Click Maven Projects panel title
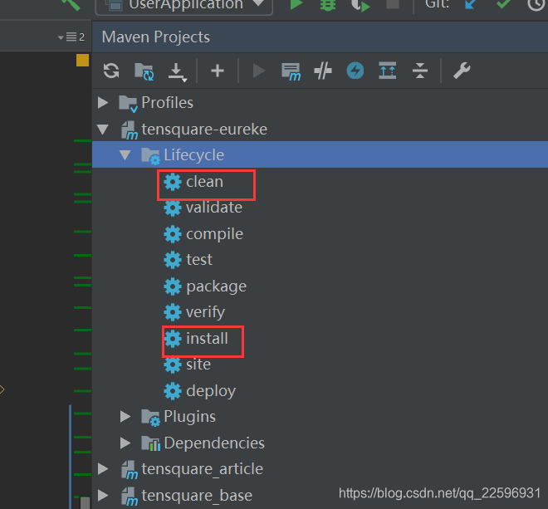 click(155, 37)
